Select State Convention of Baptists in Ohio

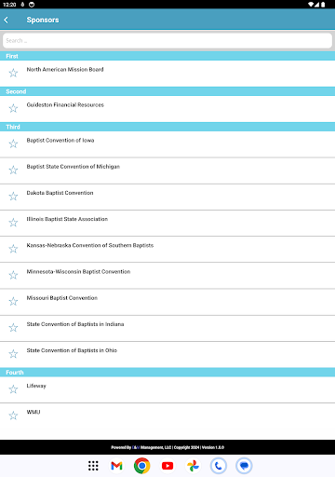[x=167, y=354]
